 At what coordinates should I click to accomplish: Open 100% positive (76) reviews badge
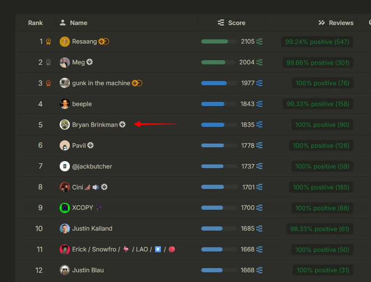(x=322, y=83)
